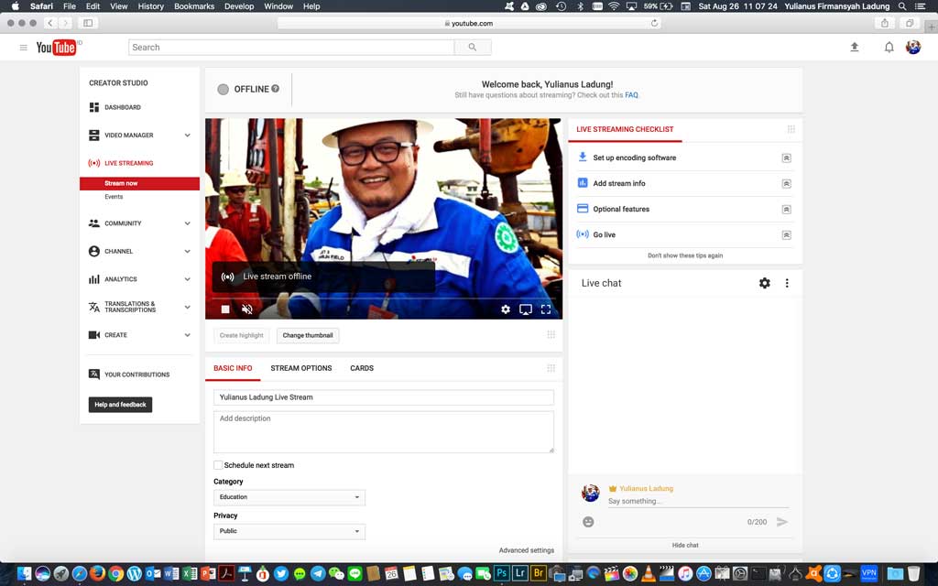Switch to the Stream Options tab
The image size is (938, 586).
pyautogui.click(x=300, y=368)
